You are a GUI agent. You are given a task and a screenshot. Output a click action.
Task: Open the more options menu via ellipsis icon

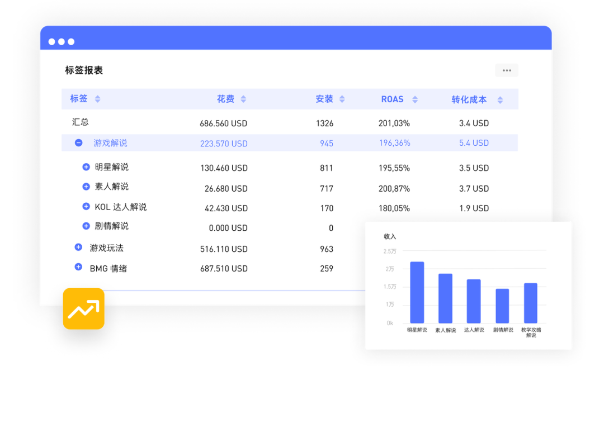pyautogui.click(x=506, y=70)
